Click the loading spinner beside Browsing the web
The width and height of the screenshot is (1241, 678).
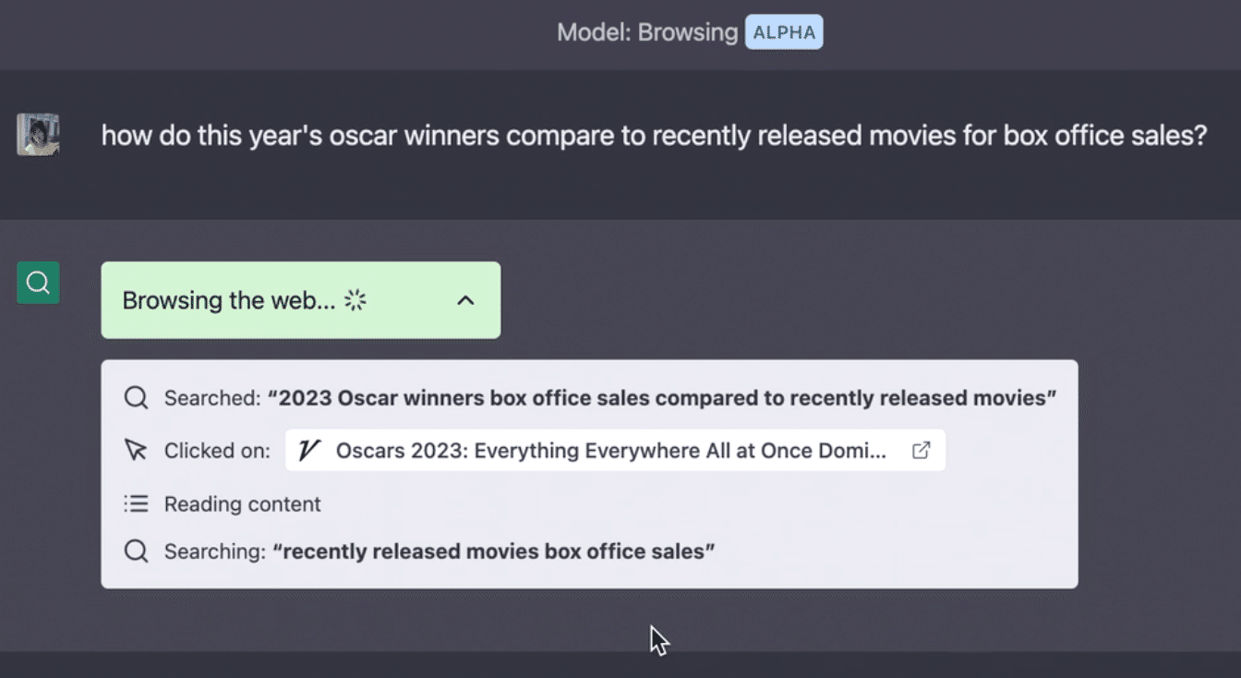click(x=355, y=300)
